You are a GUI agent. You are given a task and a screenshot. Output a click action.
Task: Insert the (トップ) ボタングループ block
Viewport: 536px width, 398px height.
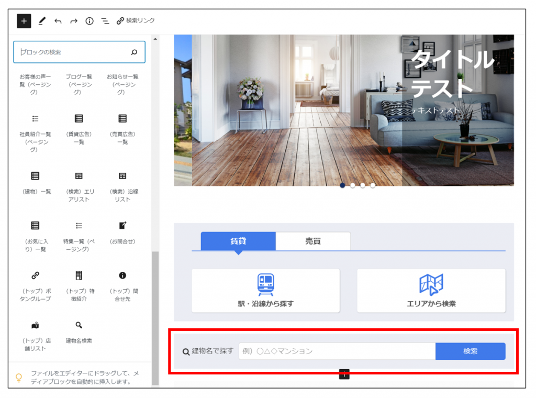pos(35,285)
